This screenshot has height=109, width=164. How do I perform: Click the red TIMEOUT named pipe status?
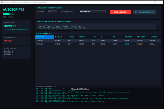(8, 41)
